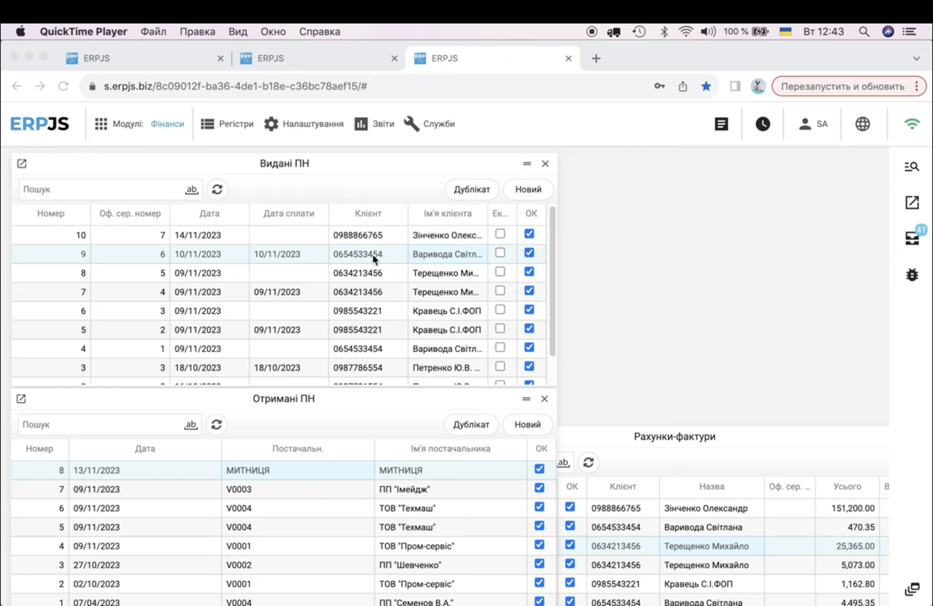Toggle OK checkbox for ПП "Імейдж" row

point(539,488)
